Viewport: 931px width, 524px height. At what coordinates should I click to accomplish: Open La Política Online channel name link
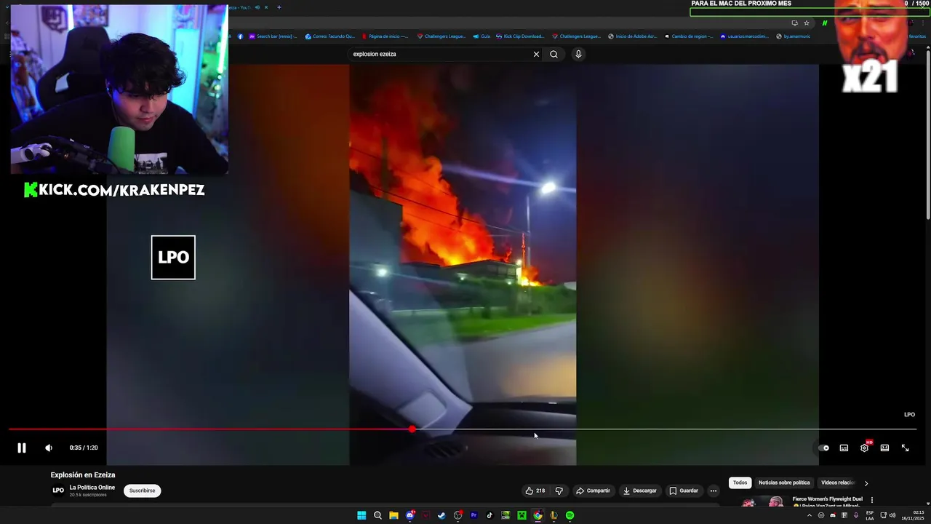coord(92,488)
